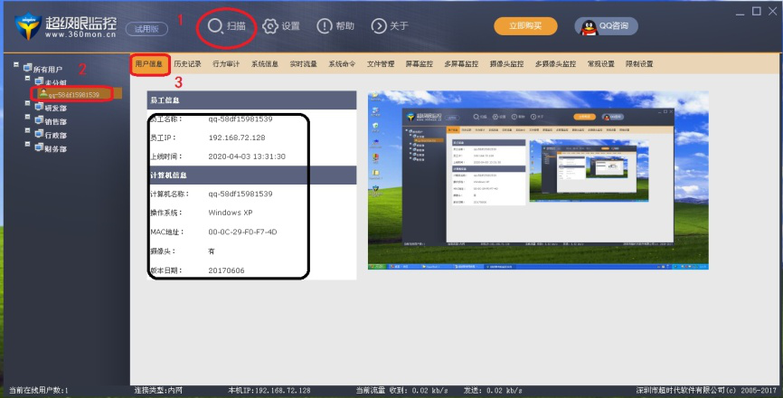Click the 试用版 trial badge
Screen dimensions: 783x398
146,29
